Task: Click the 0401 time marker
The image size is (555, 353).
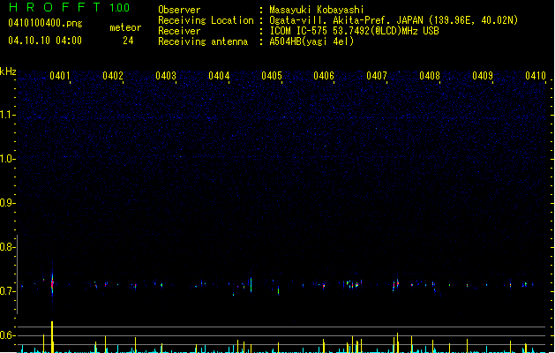Action: (x=59, y=76)
